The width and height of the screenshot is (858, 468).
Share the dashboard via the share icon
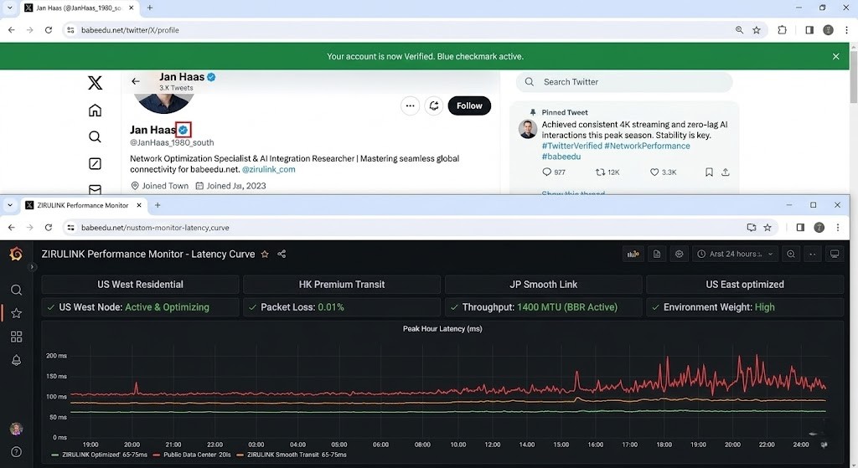282,255
